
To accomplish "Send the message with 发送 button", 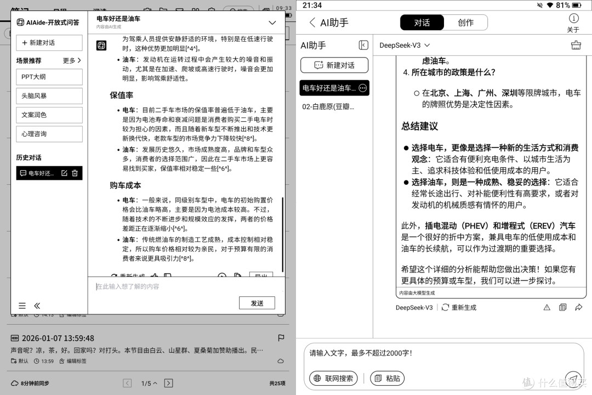I will (x=257, y=303).
